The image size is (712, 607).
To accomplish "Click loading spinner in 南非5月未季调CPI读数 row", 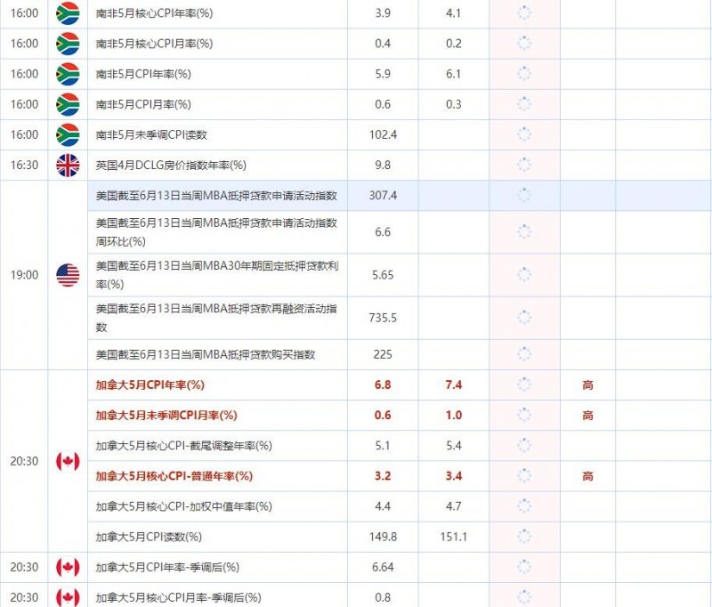I will click(x=524, y=134).
